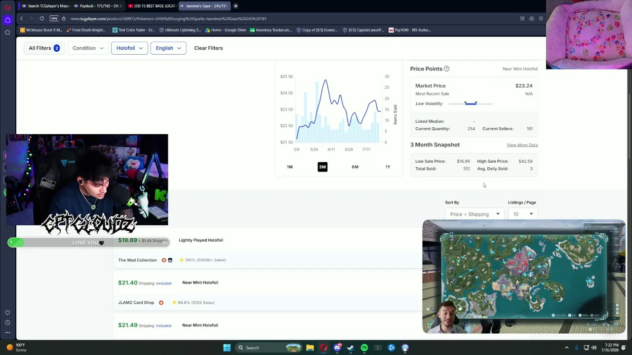
Task: Open history clock icon in Opera sidebar
Action: (x=7, y=322)
